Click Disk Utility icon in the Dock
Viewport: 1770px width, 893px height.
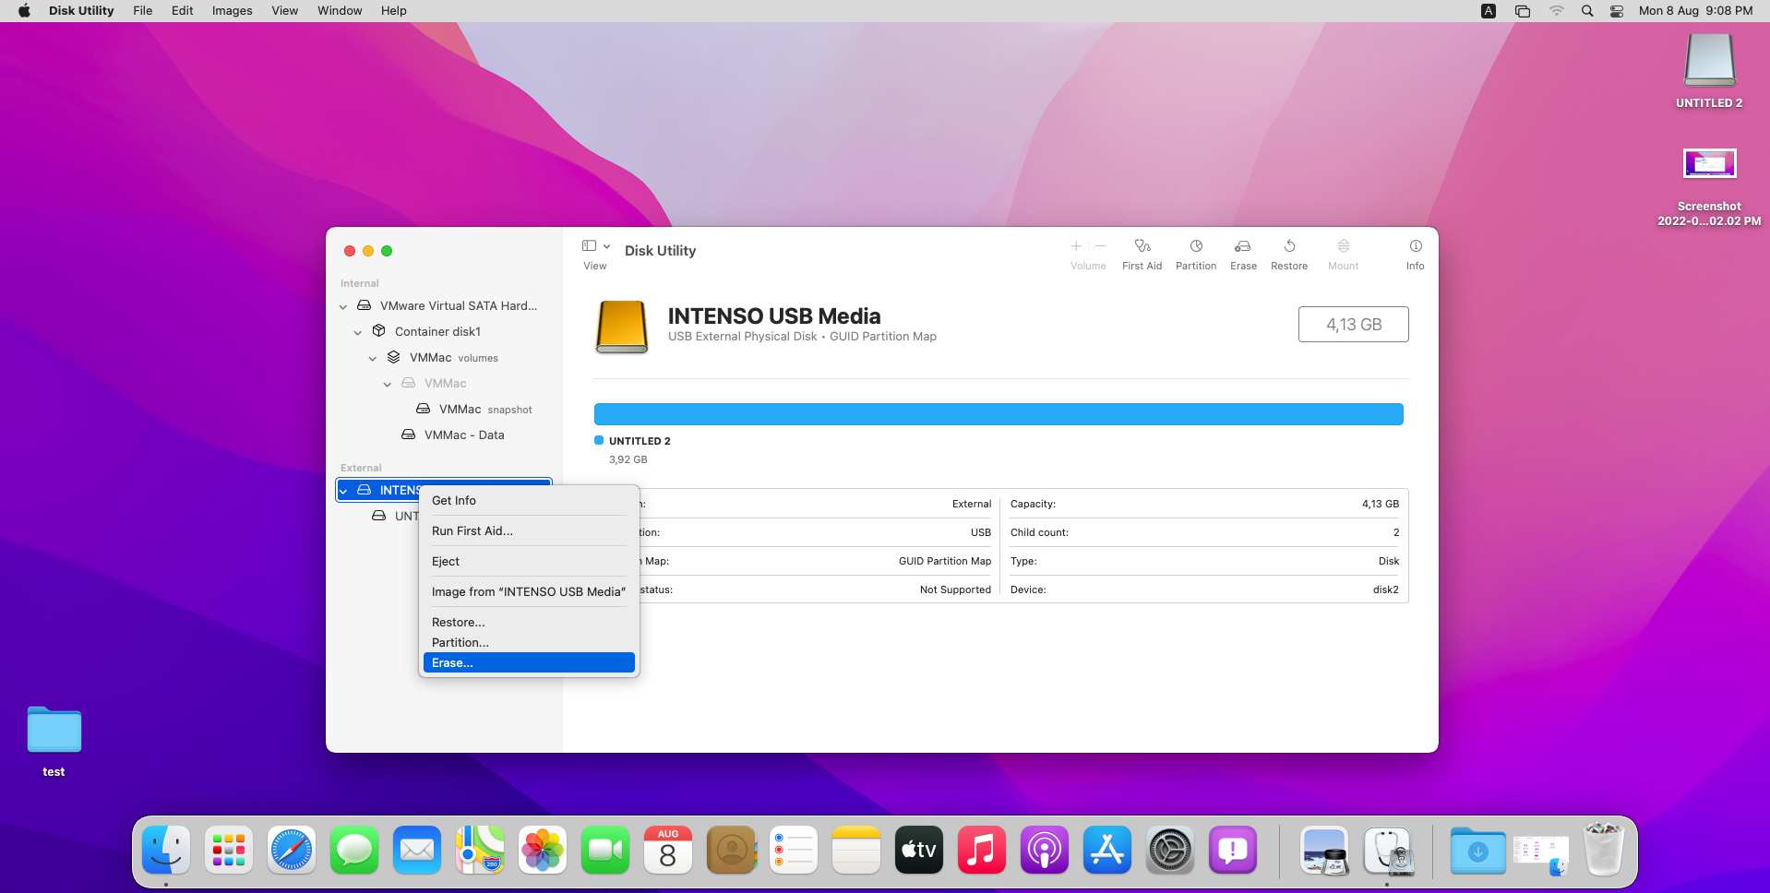coord(1388,850)
